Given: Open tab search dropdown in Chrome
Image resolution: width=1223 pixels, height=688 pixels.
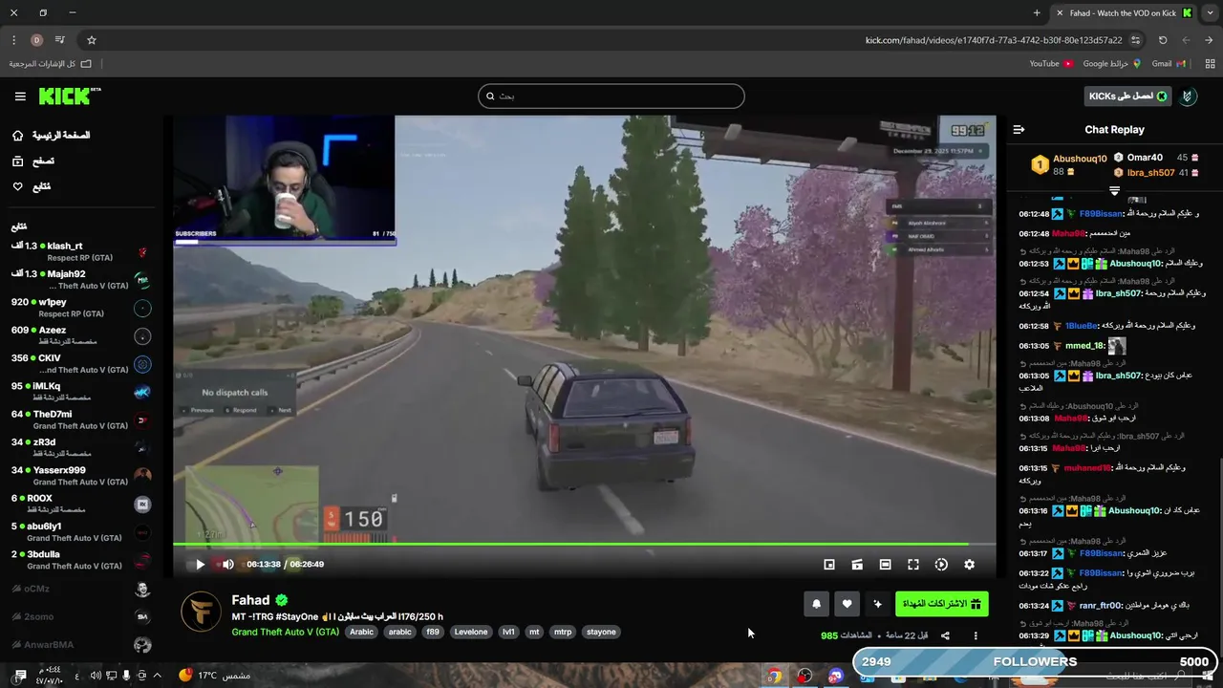Looking at the screenshot, I should click(1210, 12).
